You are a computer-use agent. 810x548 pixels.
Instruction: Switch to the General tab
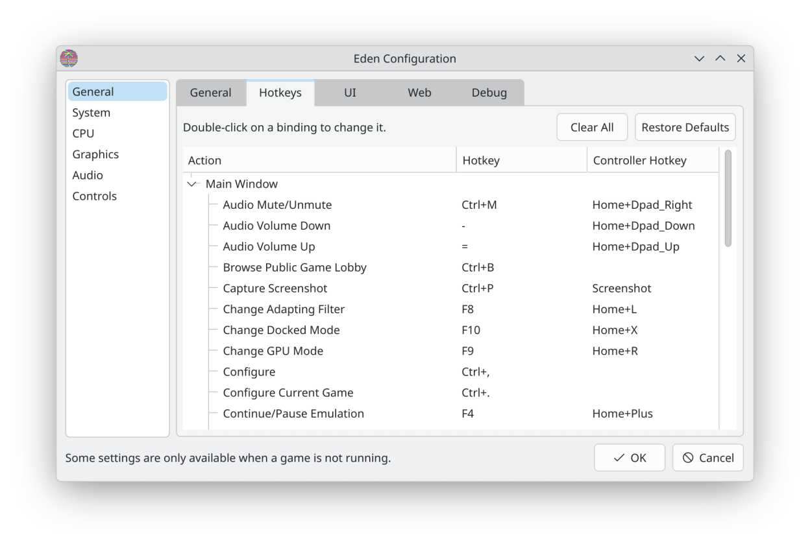[210, 93]
